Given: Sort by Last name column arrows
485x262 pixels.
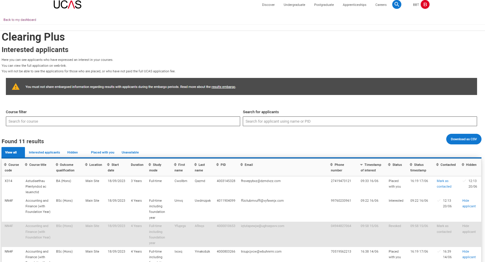Looking at the screenshot, I should coord(196,165).
